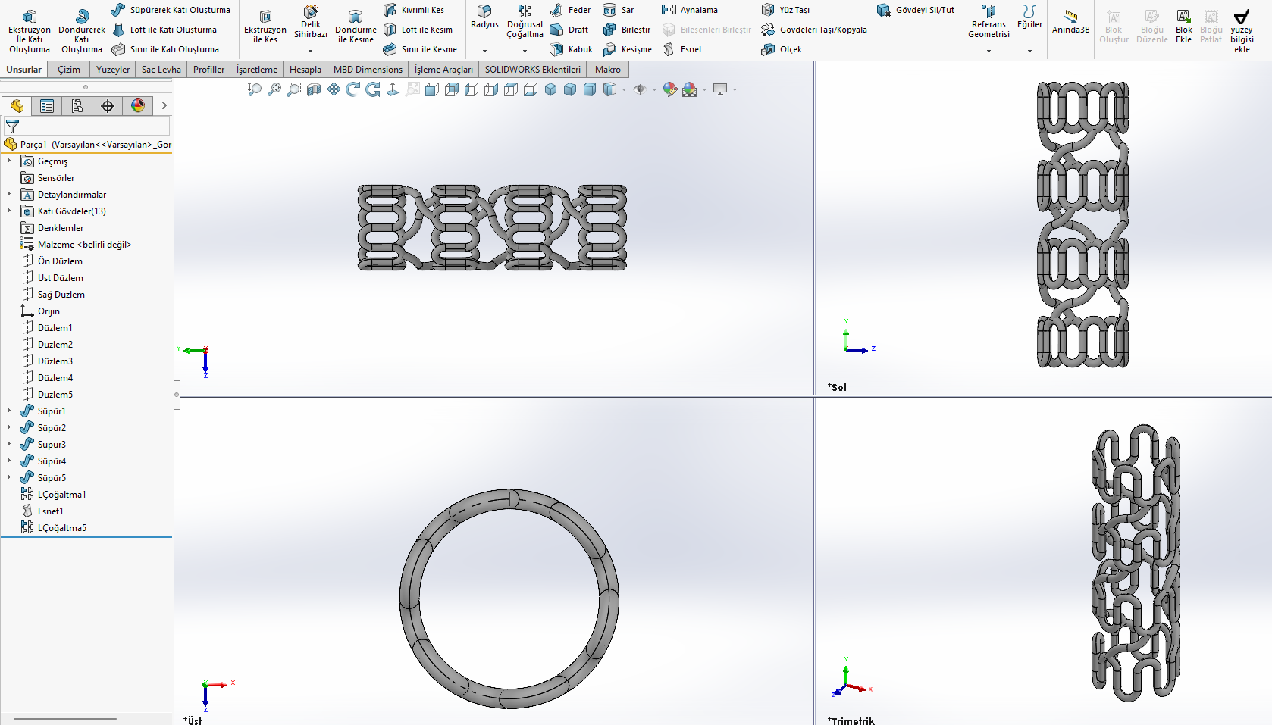1272x725 pixels.
Task: Open the Sac Levha tab
Action: (161, 70)
